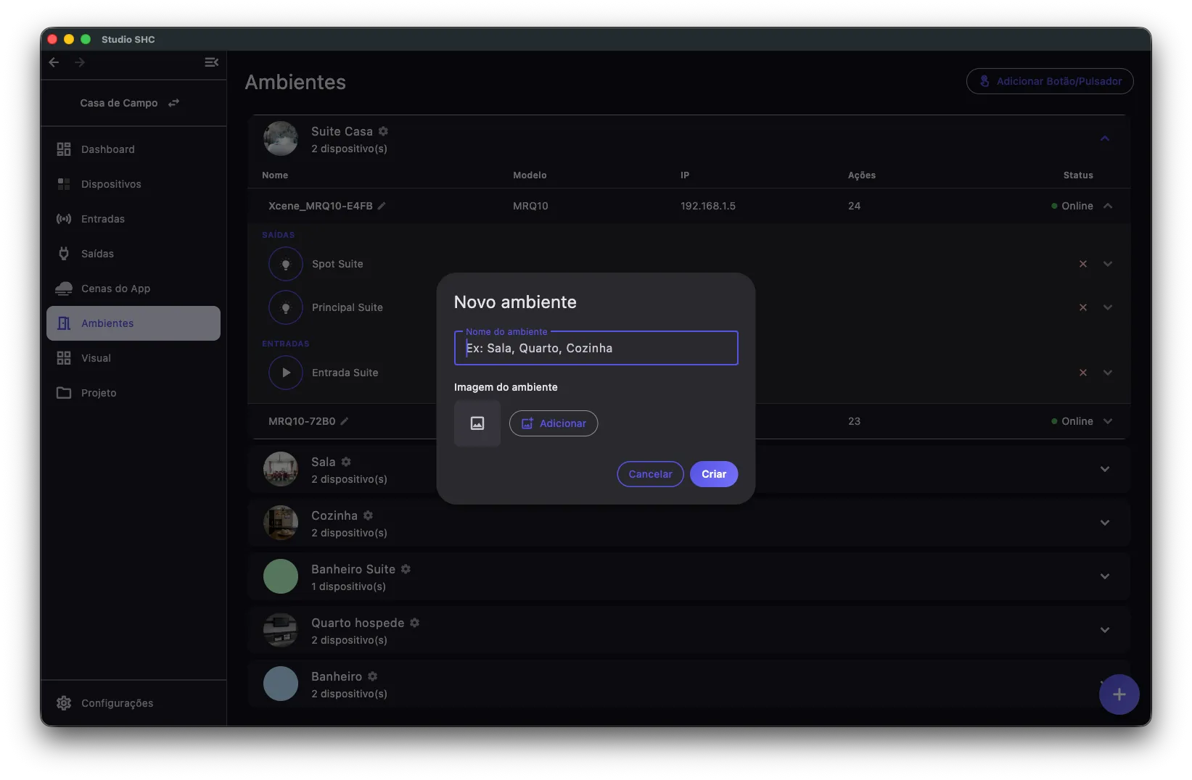Image resolution: width=1192 pixels, height=780 pixels.
Task: Expand the MRQ10-72B0 device row
Action: point(1108,421)
